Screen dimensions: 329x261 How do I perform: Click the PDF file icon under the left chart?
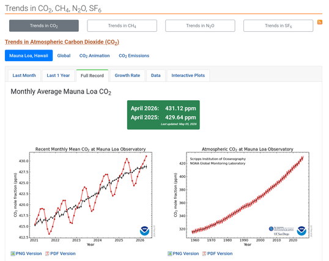click(x=47, y=254)
